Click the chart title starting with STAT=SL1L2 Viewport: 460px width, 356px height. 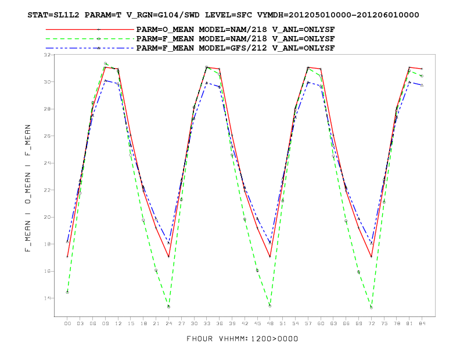click(x=223, y=15)
